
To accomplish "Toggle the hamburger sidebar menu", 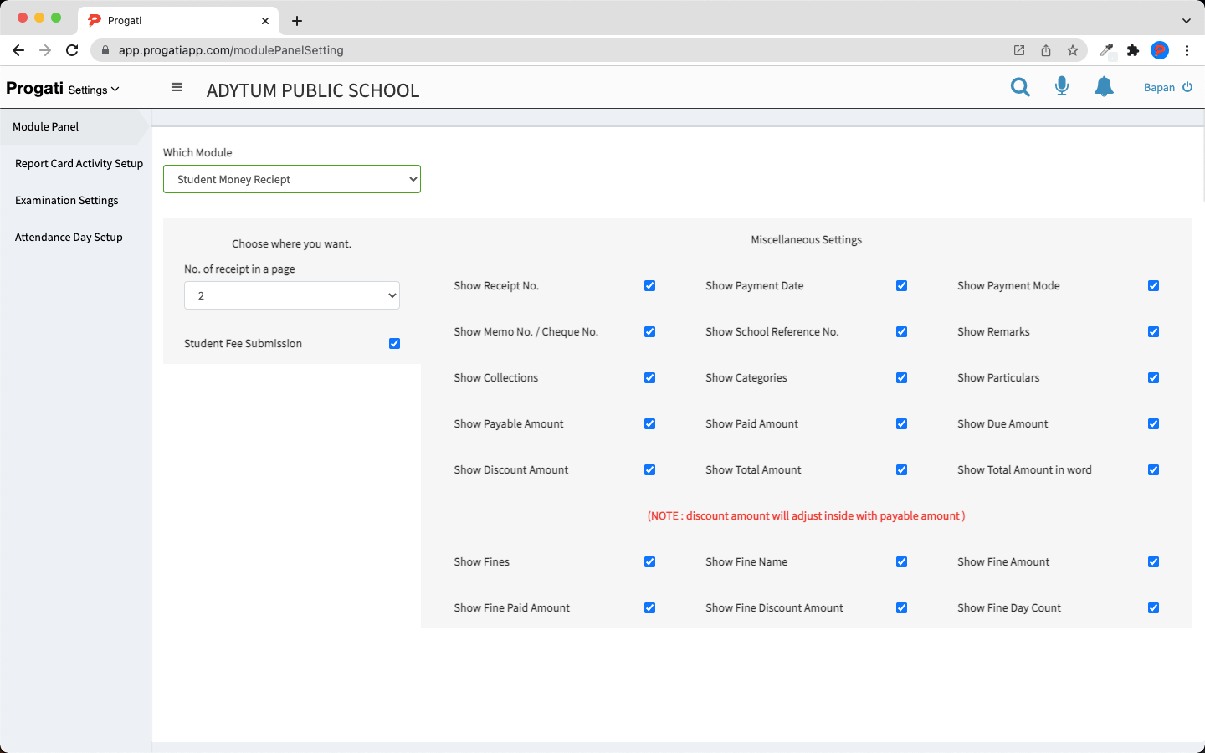I will [177, 87].
